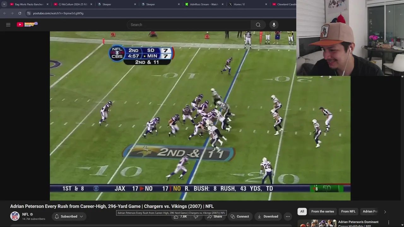Select the From NFL chip

click(348, 212)
